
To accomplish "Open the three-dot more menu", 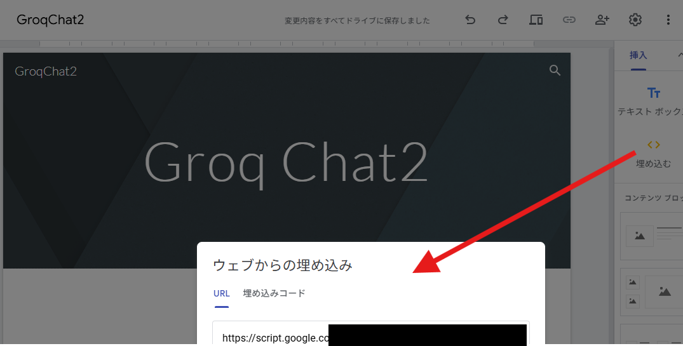I will coord(668,20).
